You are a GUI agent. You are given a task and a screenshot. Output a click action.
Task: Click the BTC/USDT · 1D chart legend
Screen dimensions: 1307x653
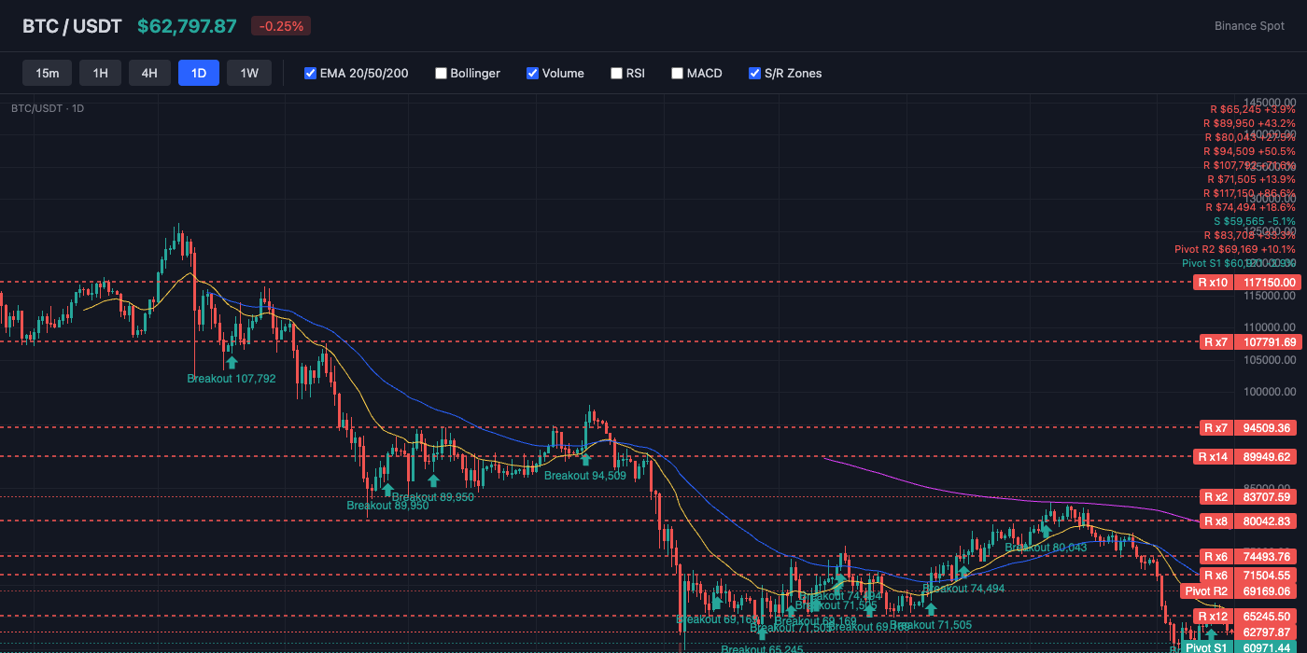tap(48, 108)
